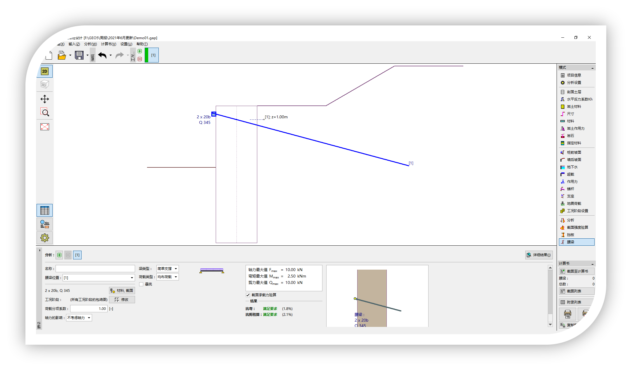632x371 pixels.
Task: Toggle the table view icon in sidebar
Action: 45,210
